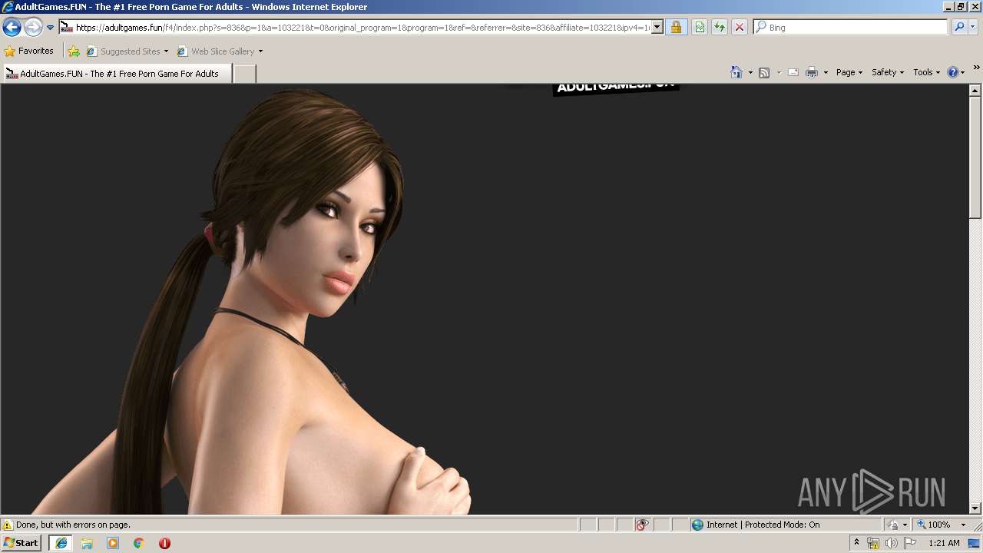983x553 pixels.
Task: Open Windows Explorer folder taskbar icon
Action: pos(87,543)
